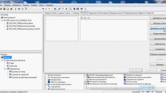Switch to the Расписание tab
The image size is (166, 93).
tap(103, 13)
